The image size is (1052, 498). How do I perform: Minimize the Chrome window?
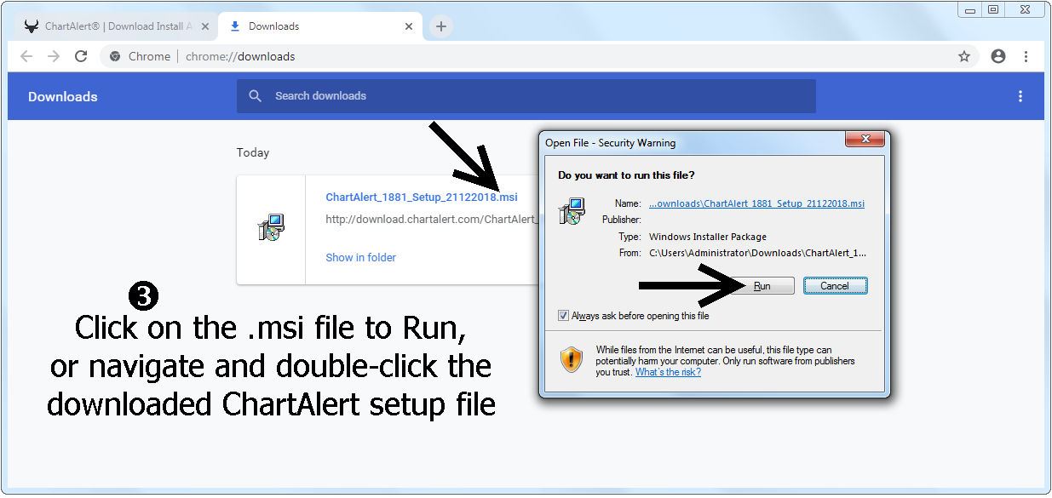click(970, 9)
